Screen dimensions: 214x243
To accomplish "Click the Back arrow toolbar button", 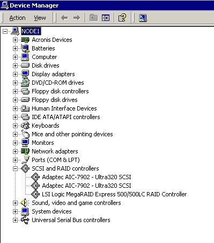I will (x=64, y=18).
